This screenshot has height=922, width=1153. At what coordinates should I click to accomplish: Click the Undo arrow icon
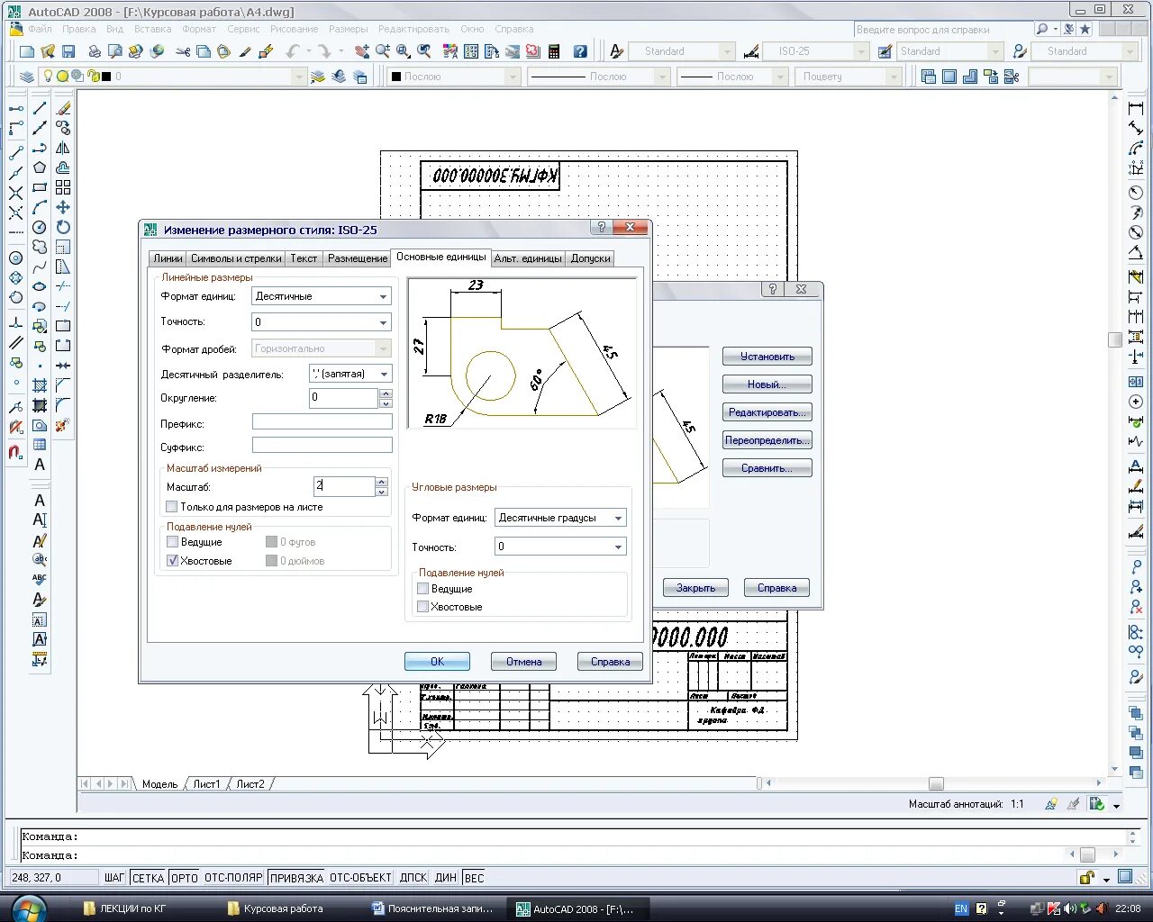pos(292,51)
